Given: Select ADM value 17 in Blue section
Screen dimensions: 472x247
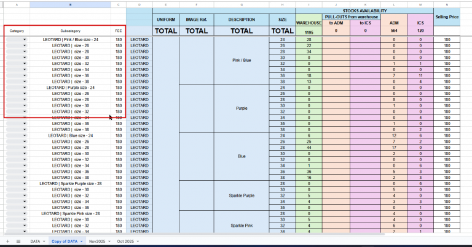Looking at the screenshot, I should click(394, 148).
